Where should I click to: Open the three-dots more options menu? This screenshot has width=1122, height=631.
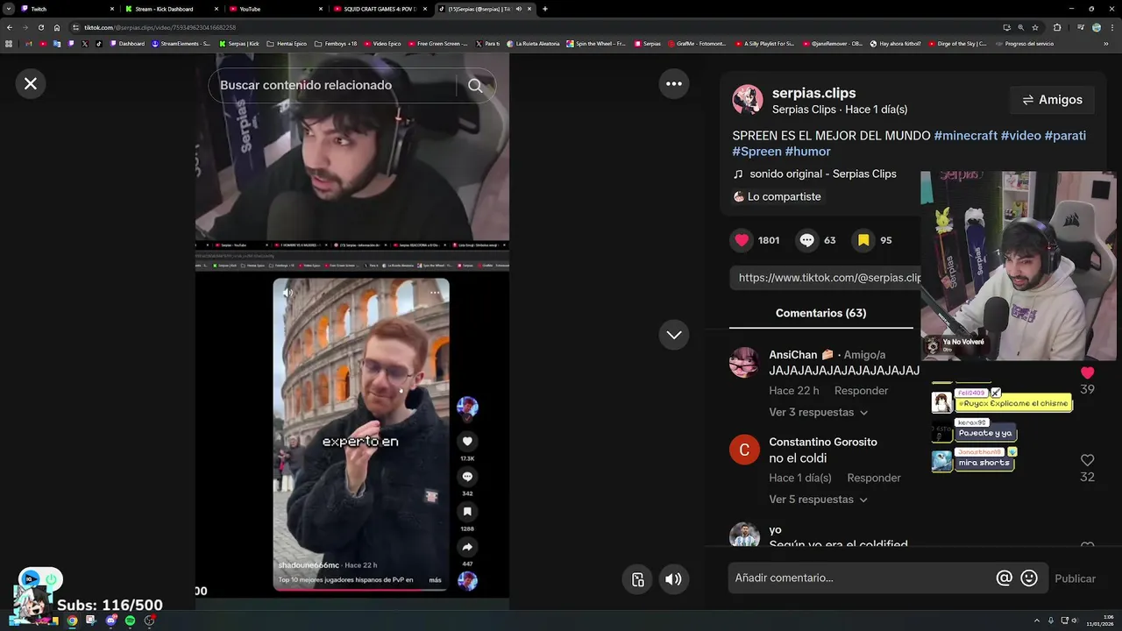[x=674, y=84]
